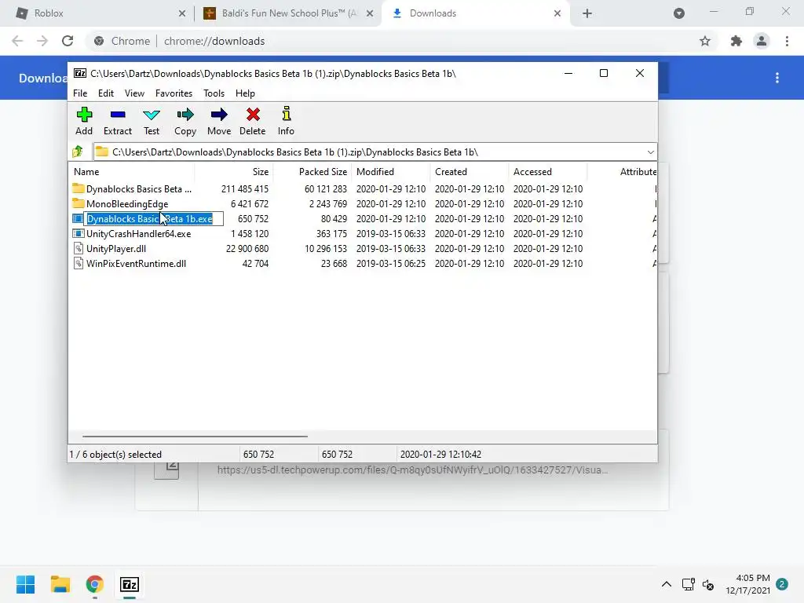Screen dimensions: 804x603
Task: Open Chrome's three-dot menu
Action: [787, 41]
